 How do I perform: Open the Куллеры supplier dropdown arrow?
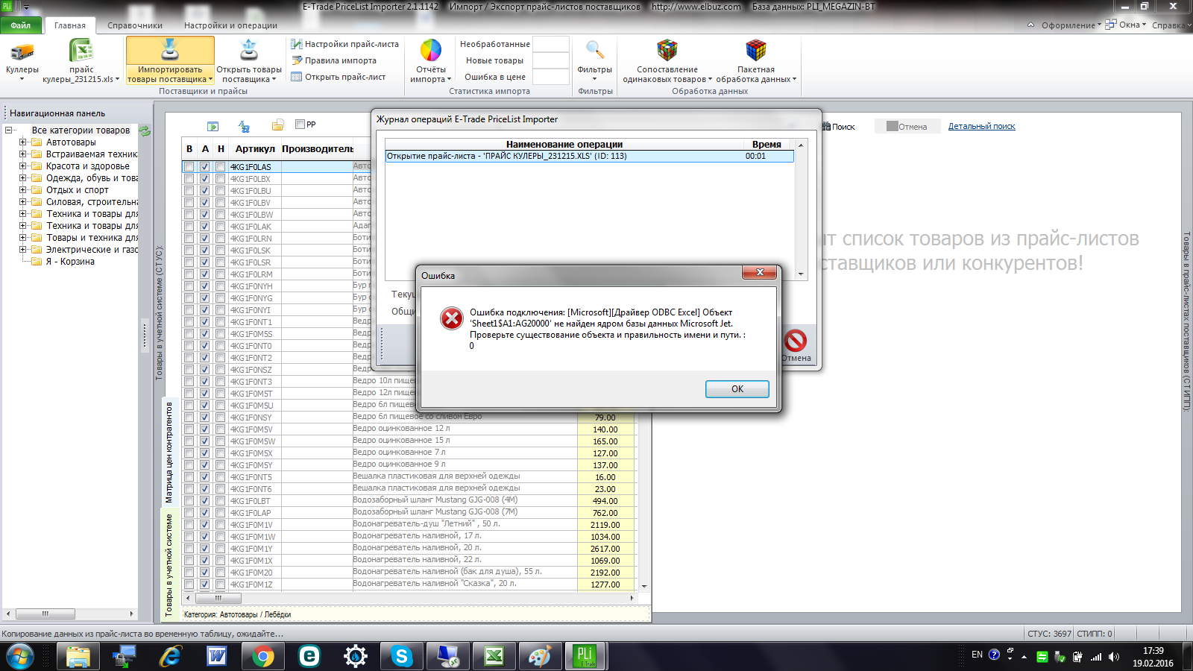coord(22,79)
